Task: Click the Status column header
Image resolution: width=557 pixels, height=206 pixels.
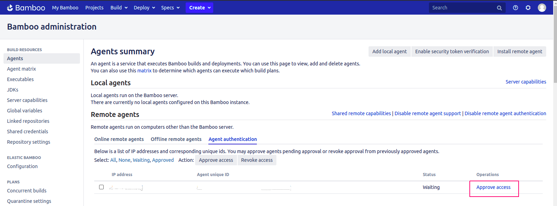Action: [429, 175]
